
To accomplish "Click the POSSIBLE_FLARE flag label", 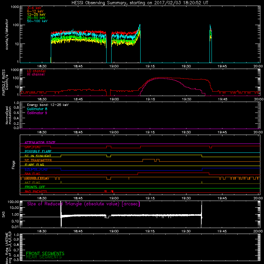I will pyautogui.click(x=38, y=151).
